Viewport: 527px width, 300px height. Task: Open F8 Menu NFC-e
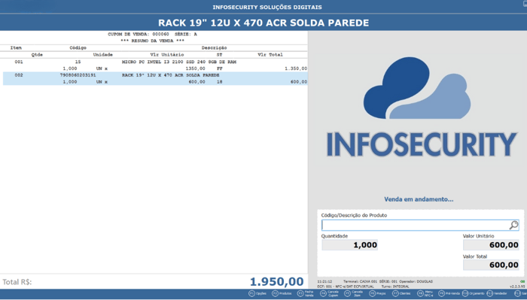coord(425,294)
